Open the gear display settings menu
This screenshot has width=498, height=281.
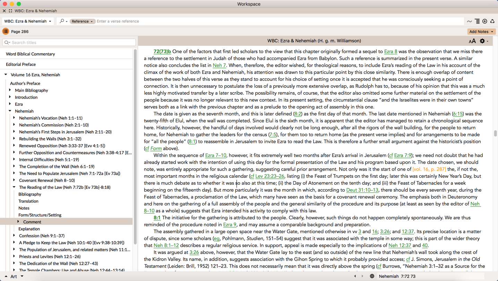(482, 41)
